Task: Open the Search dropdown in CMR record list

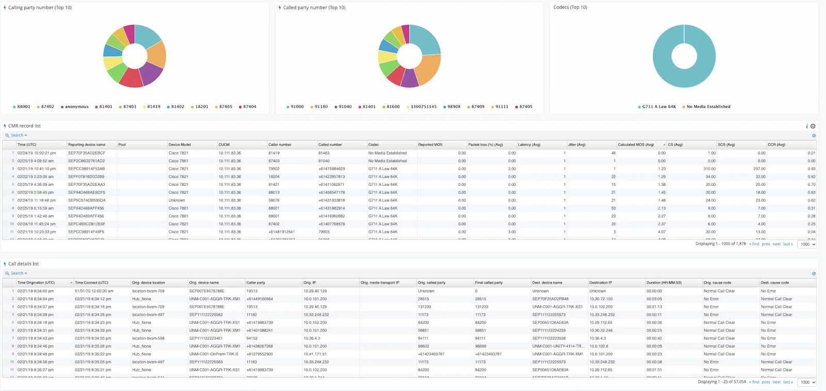Action: point(17,135)
